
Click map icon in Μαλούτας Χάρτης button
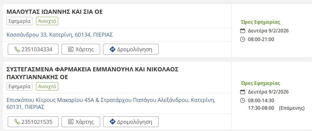pyautogui.click(x=71, y=49)
